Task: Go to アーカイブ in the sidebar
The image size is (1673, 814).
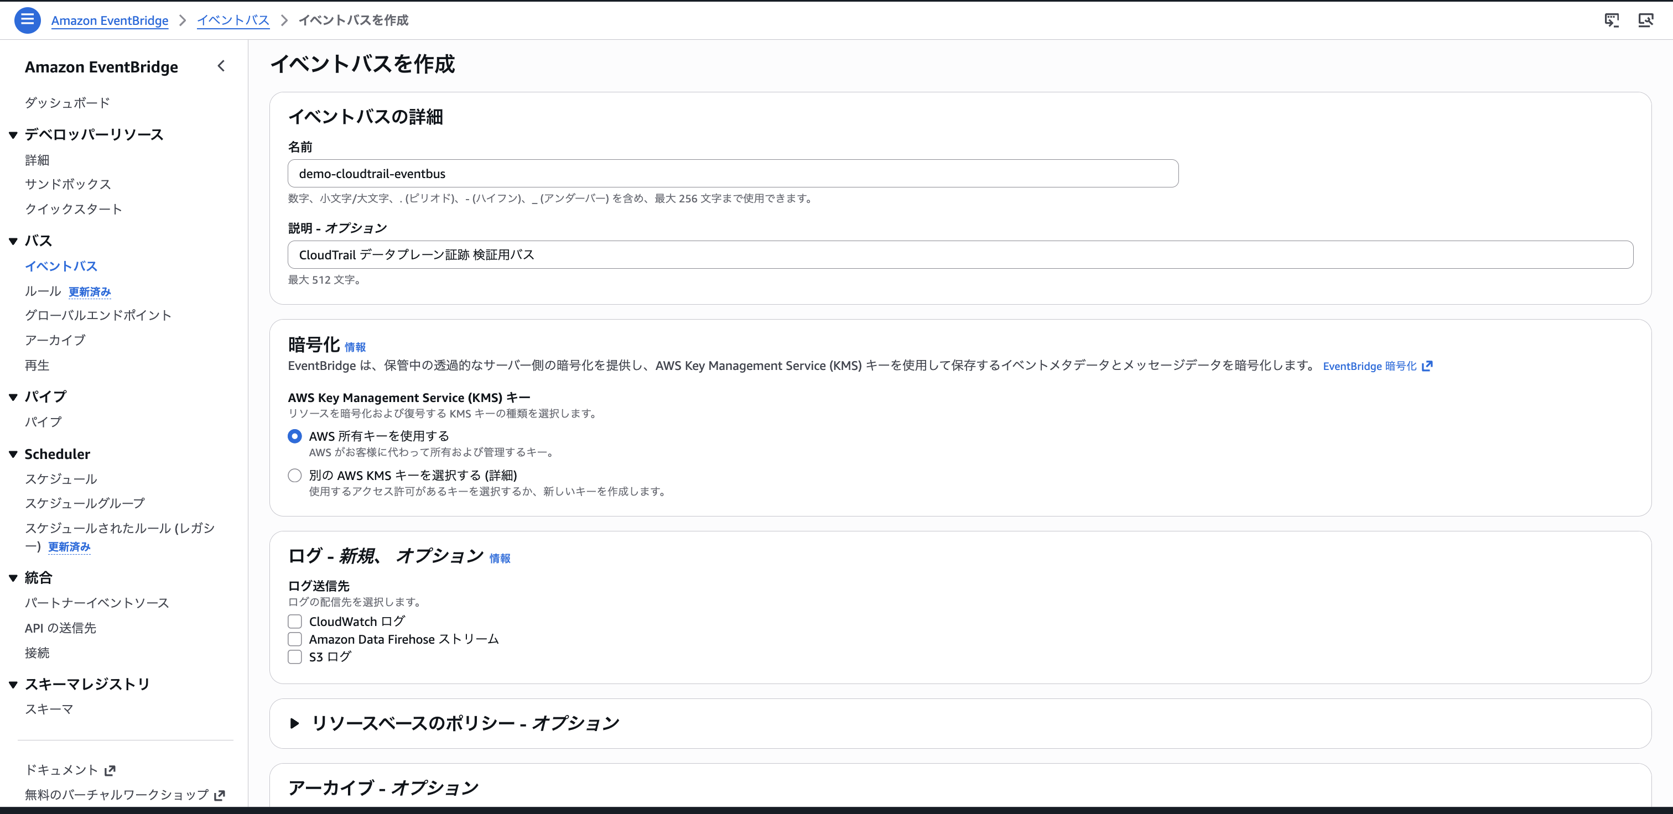Action: (55, 340)
